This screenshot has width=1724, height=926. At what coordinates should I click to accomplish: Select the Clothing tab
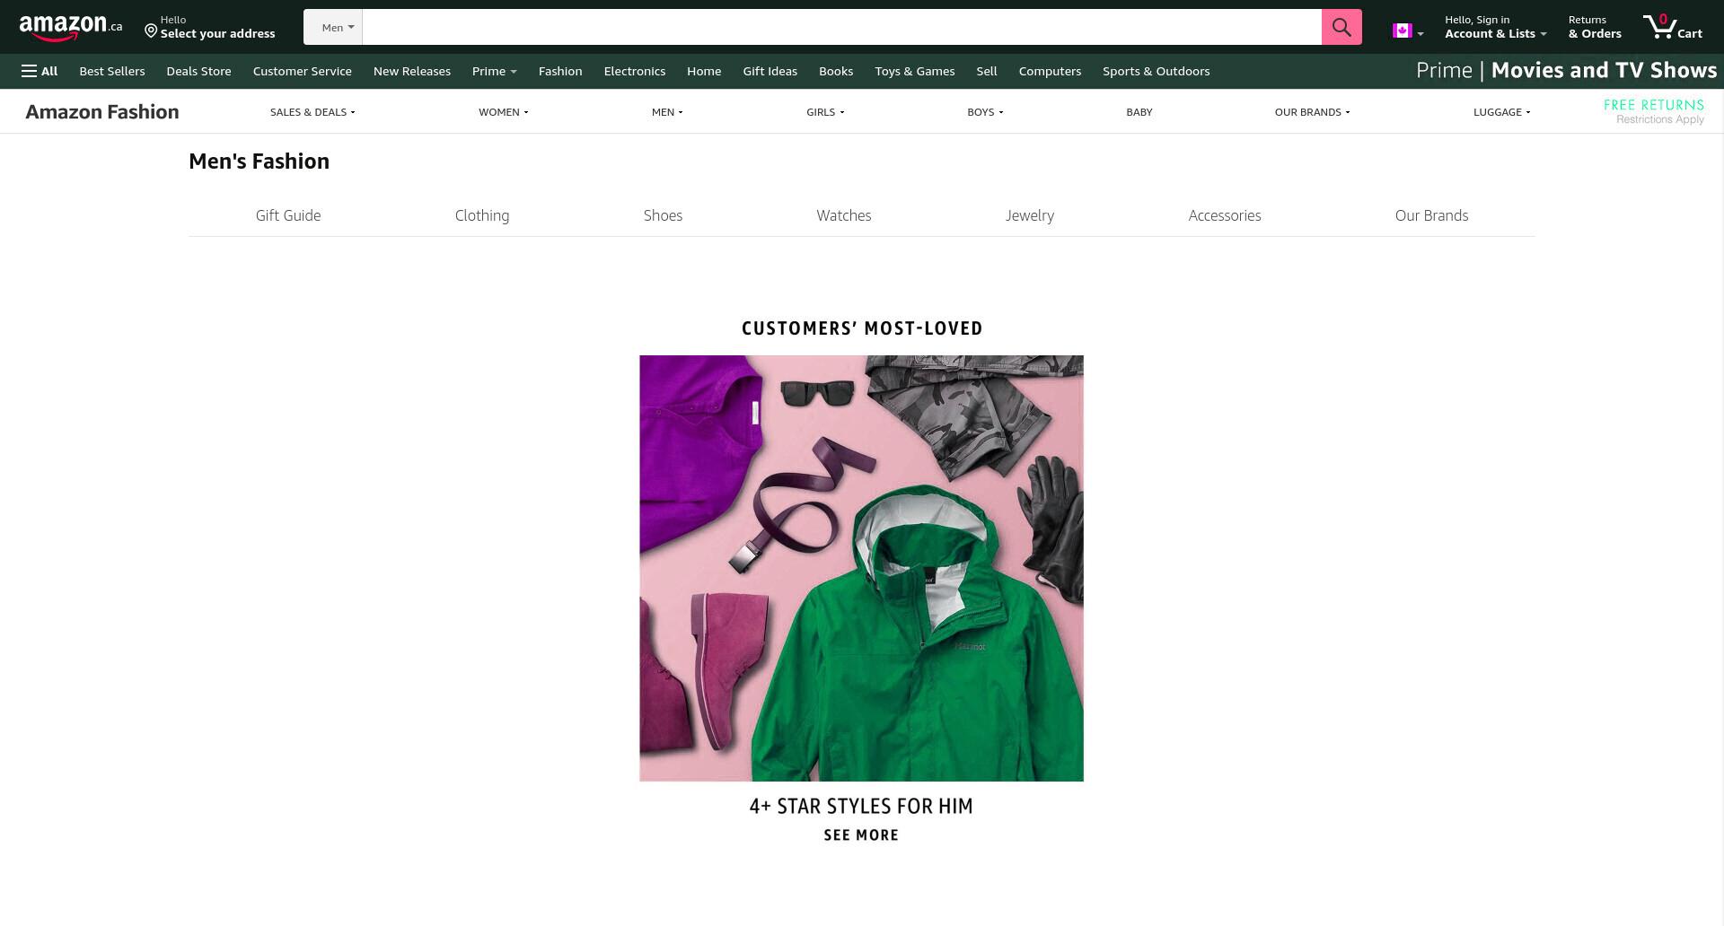[482, 215]
